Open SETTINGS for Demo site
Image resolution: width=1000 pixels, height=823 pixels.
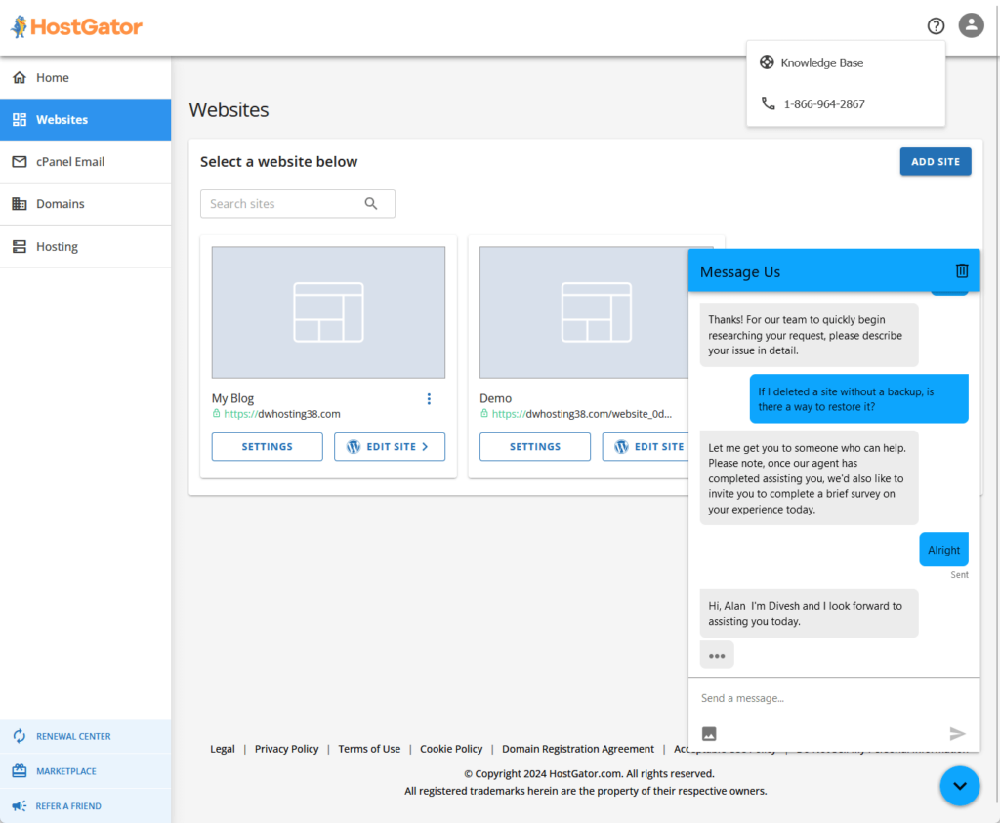coord(535,447)
